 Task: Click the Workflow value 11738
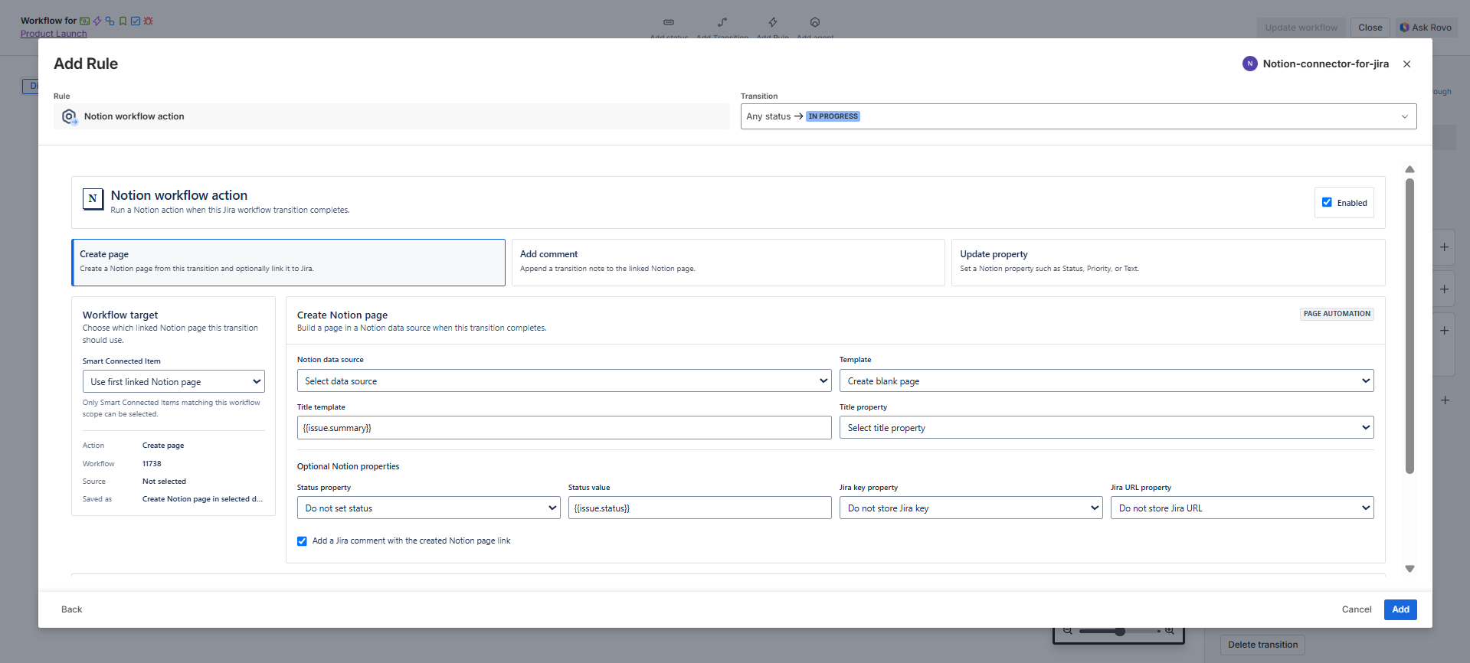tap(152, 464)
